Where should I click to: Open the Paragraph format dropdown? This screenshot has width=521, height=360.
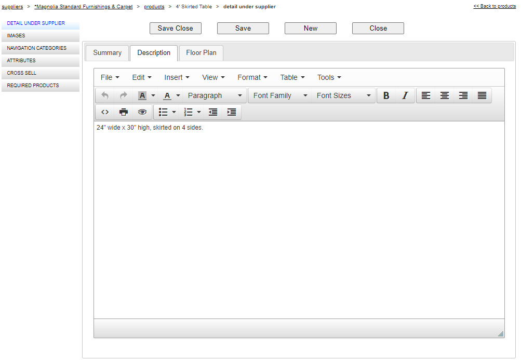(215, 95)
